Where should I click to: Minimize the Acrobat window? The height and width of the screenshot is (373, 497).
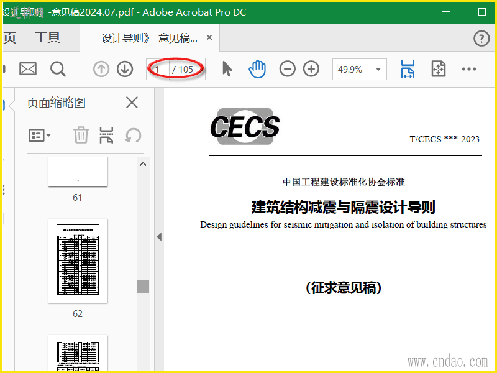tap(446, 12)
